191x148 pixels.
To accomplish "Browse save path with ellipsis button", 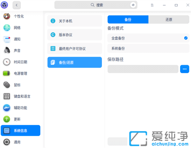I will click(x=185, y=69).
